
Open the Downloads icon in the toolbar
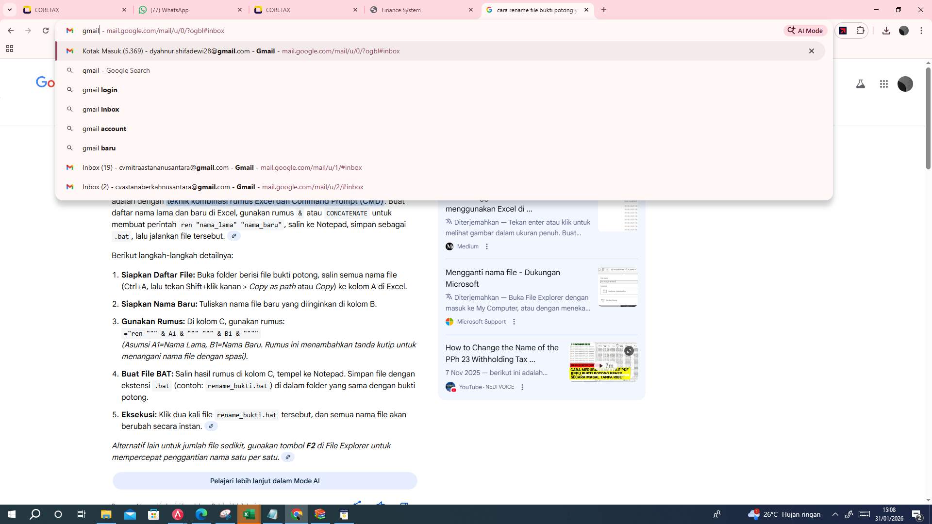tap(886, 30)
